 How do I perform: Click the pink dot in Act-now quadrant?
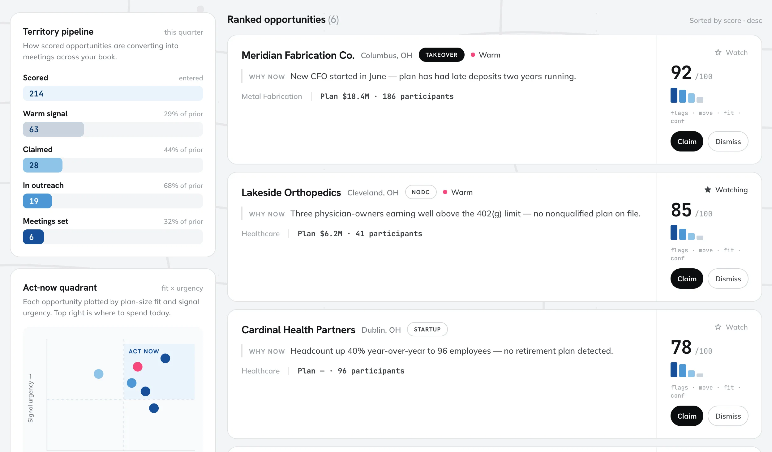[138, 367]
